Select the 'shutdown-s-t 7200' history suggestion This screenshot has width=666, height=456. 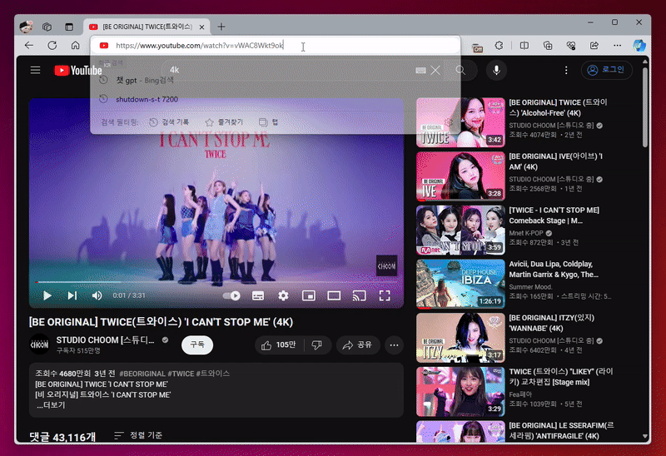click(276, 99)
